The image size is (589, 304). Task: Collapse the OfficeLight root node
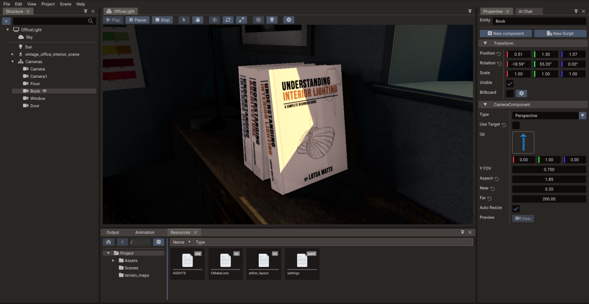click(x=8, y=29)
